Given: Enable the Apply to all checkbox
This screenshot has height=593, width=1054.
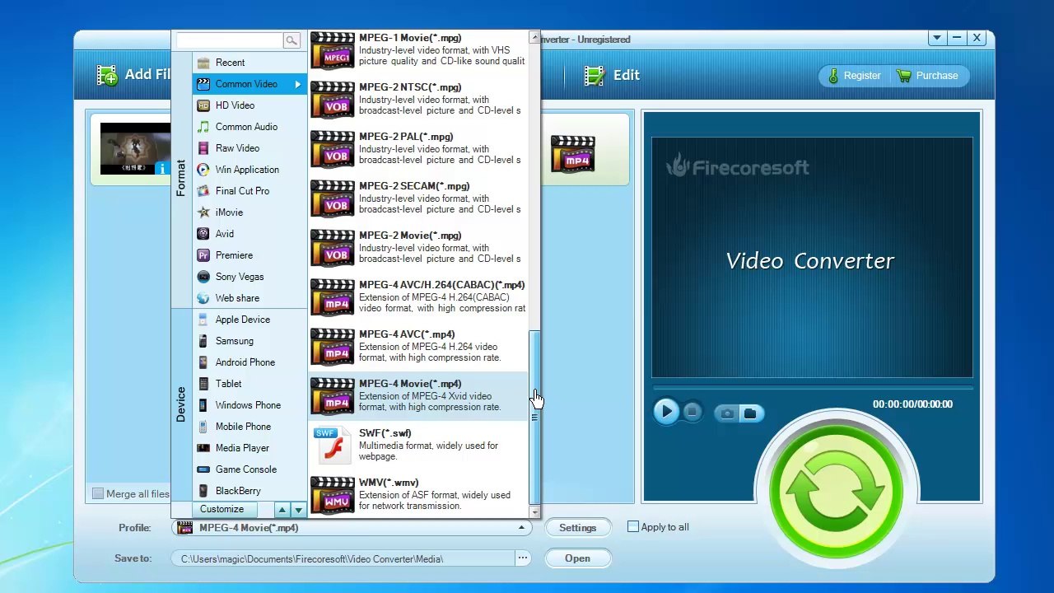Looking at the screenshot, I should tap(633, 526).
